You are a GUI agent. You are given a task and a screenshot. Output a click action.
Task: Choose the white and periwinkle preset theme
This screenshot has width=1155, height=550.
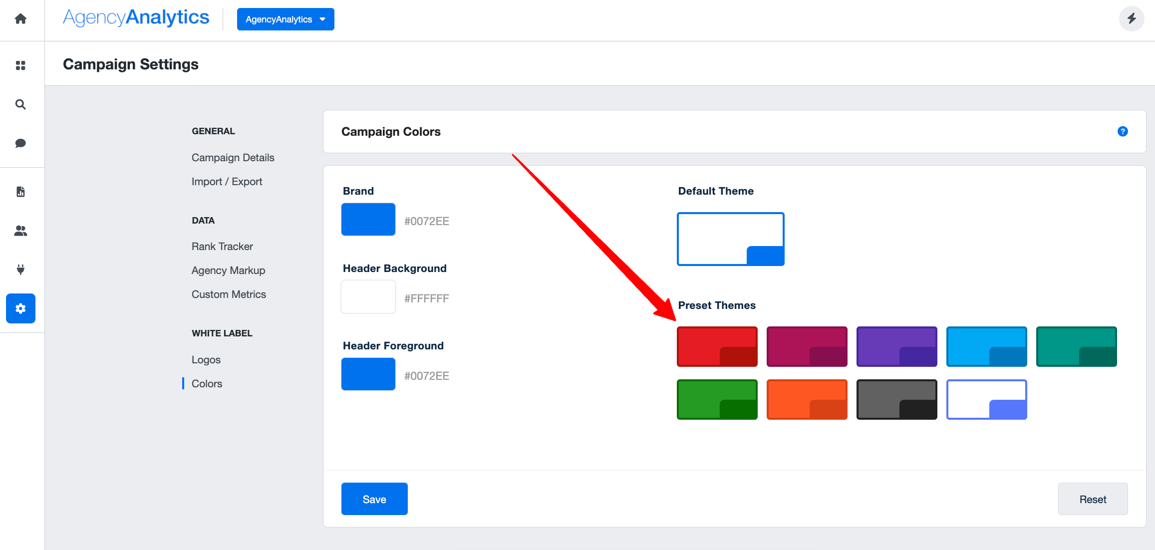987,400
